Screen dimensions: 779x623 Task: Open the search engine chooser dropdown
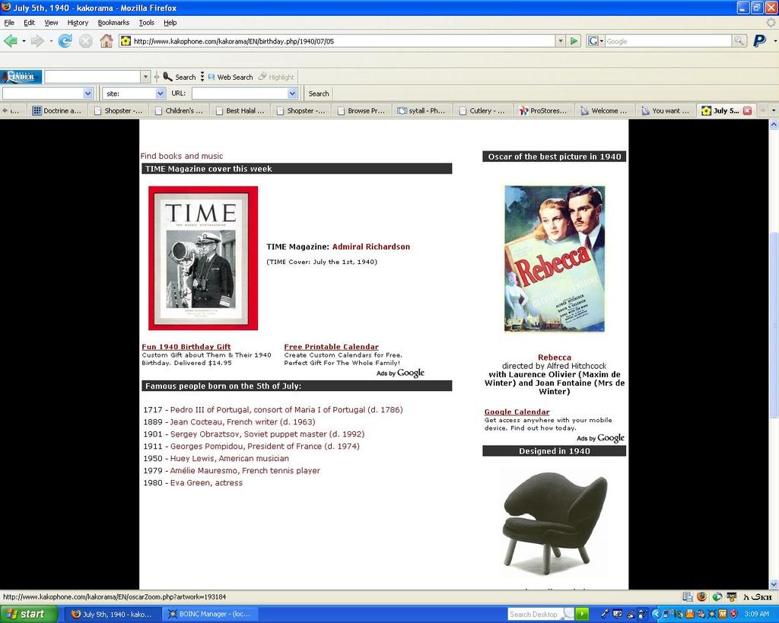(595, 41)
